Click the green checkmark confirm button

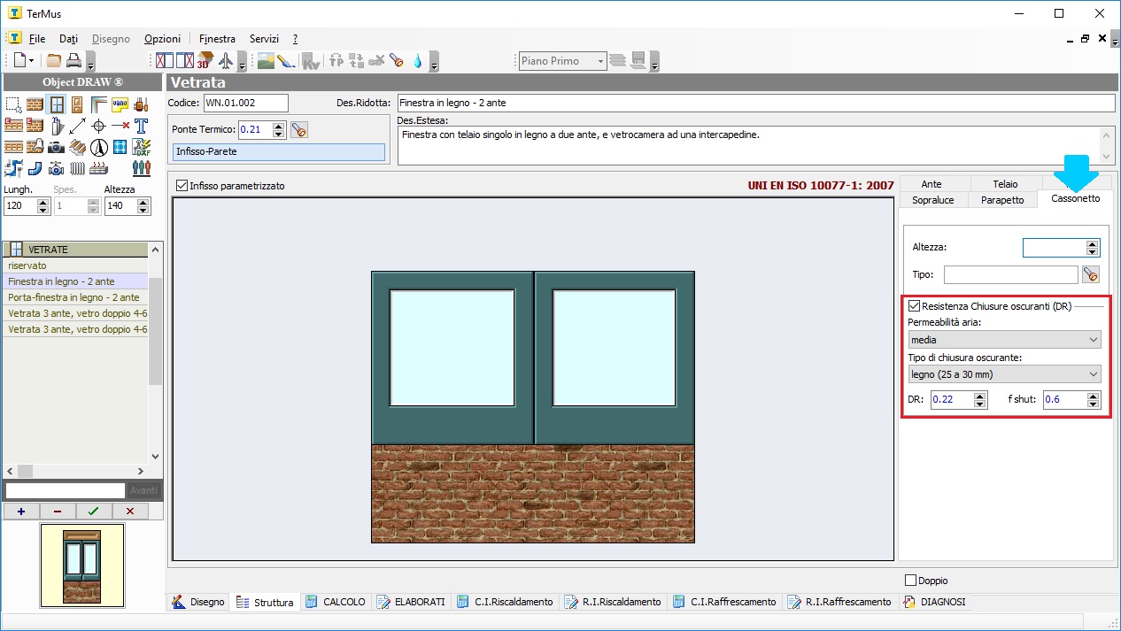(x=93, y=511)
